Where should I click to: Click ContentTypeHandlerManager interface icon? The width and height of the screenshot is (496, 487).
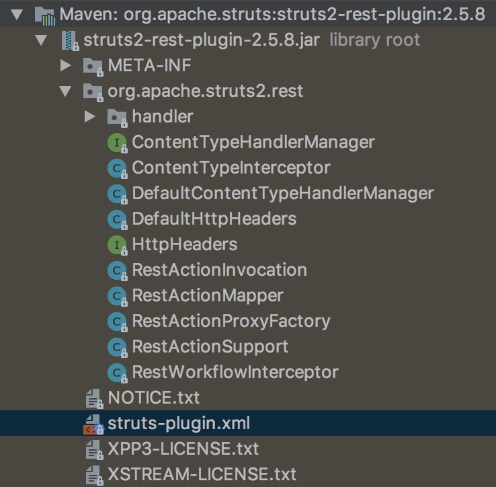118,143
